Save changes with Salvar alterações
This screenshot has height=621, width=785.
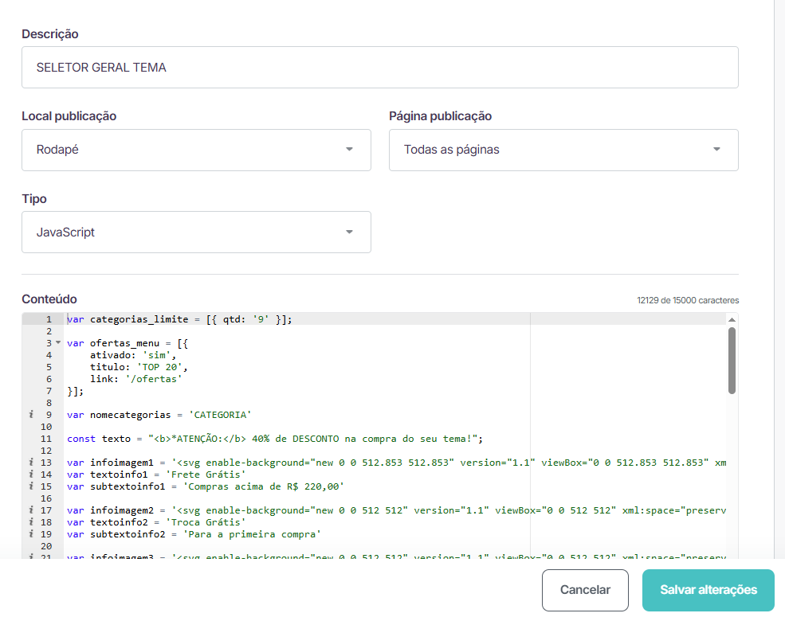pyautogui.click(x=708, y=590)
